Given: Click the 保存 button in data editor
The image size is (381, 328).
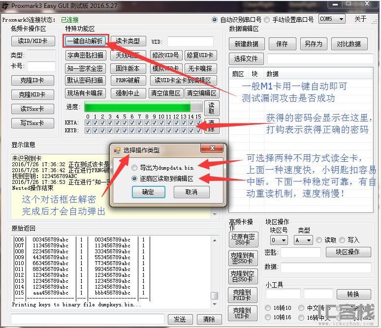Looking at the screenshot, I should (x=283, y=44).
